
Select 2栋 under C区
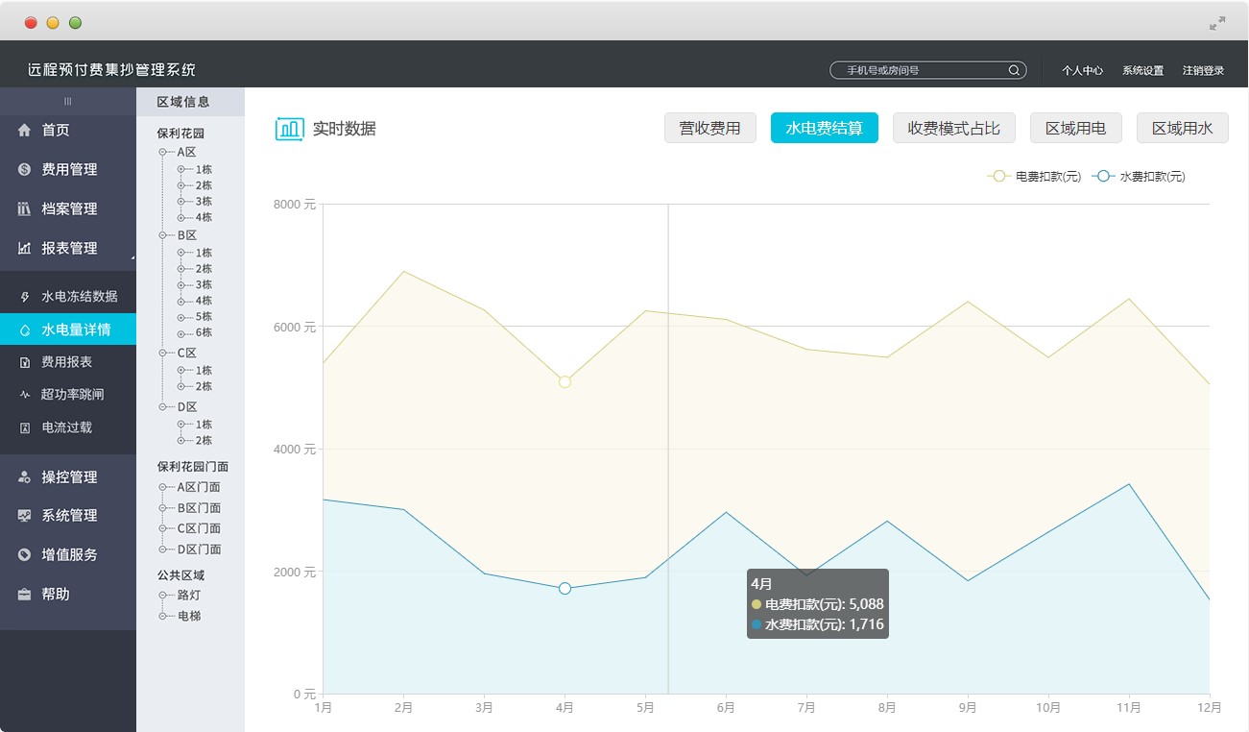(x=204, y=386)
